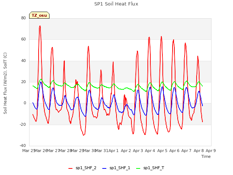Click the y-axis tick label 80
This screenshot has height=175, width=233.
(x=23, y=18)
